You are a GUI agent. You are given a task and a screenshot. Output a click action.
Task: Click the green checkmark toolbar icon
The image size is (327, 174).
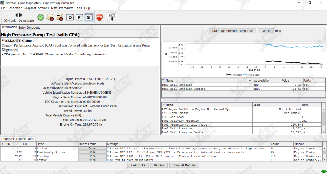click(41, 17)
